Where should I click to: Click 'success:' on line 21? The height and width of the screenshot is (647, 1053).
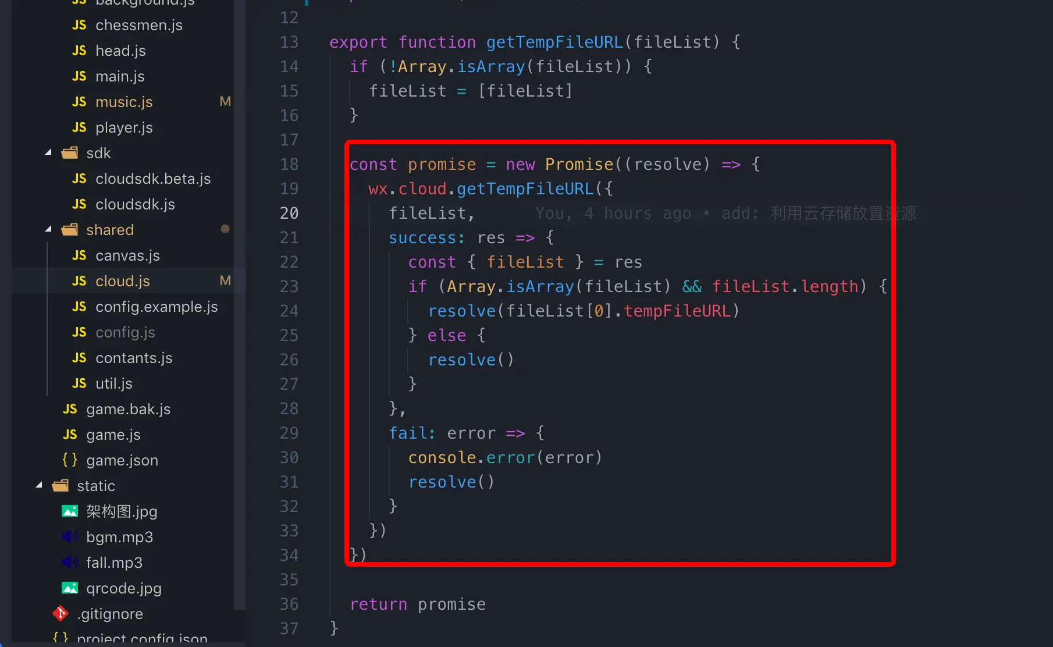pos(427,238)
